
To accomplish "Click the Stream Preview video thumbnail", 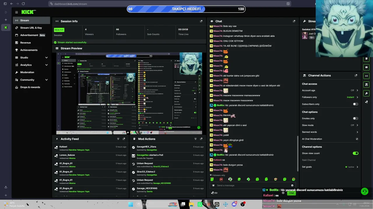I will [x=129, y=93].
